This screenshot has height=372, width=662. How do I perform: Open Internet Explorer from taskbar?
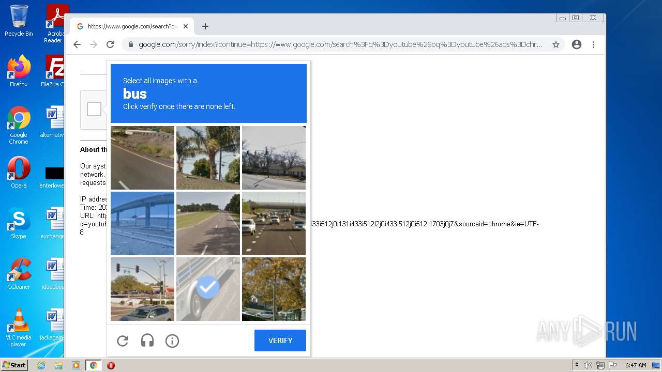(x=41, y=365)
